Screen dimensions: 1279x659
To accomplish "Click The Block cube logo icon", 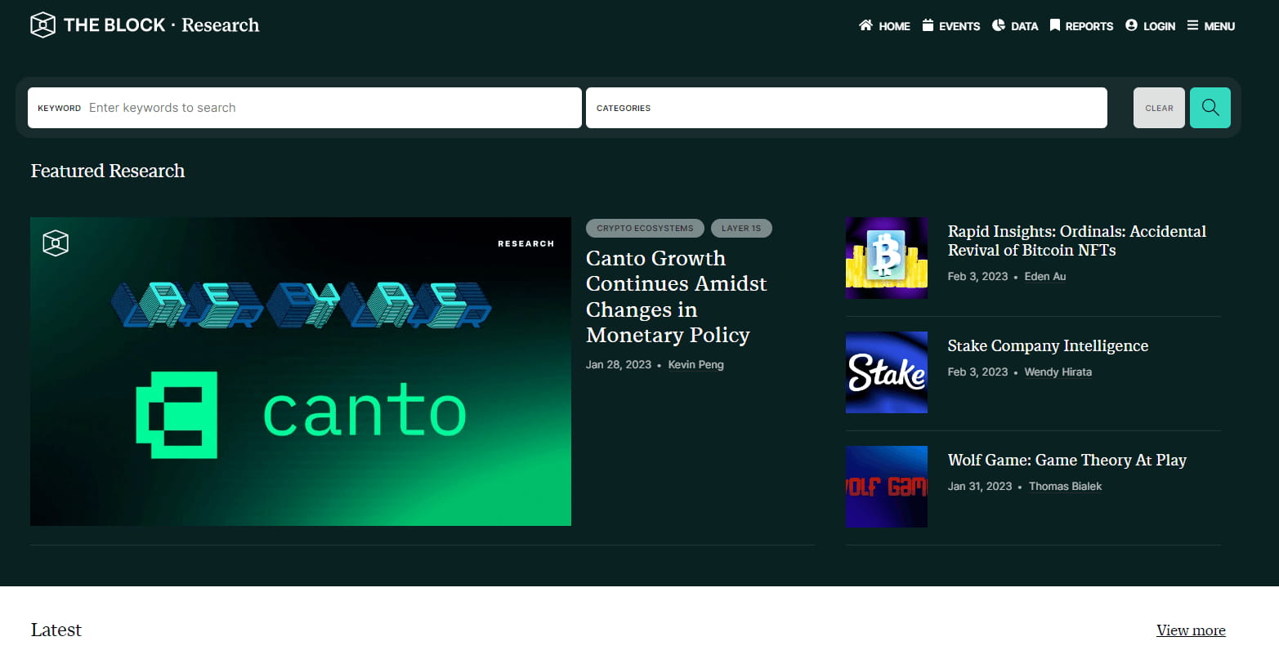I will (x=42, y=25).
